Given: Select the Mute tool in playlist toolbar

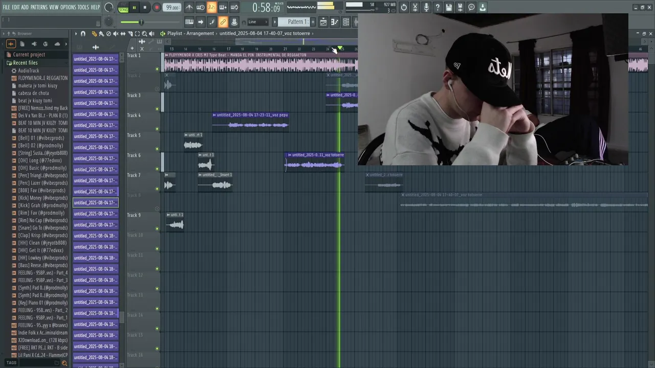Looking at the screenshot, I should (x=116, y=34).
